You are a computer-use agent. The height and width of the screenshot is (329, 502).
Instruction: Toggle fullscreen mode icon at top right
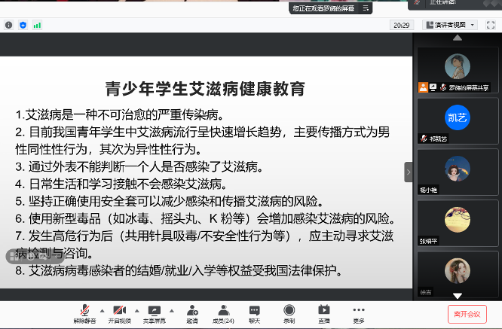click(x=491, y=25)
